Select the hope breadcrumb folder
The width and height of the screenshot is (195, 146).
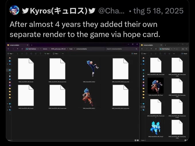pos(71,49)
